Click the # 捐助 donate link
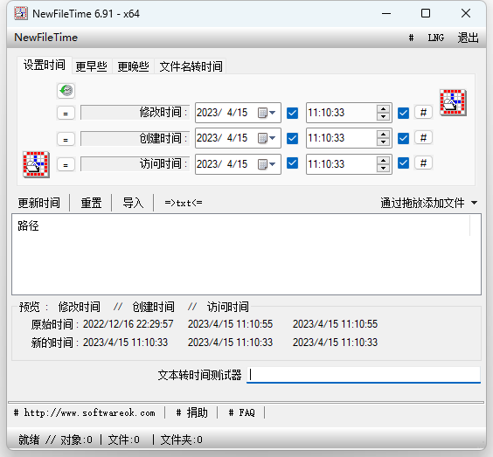Viewport: 493px width, 457px height. click(191, 412)
